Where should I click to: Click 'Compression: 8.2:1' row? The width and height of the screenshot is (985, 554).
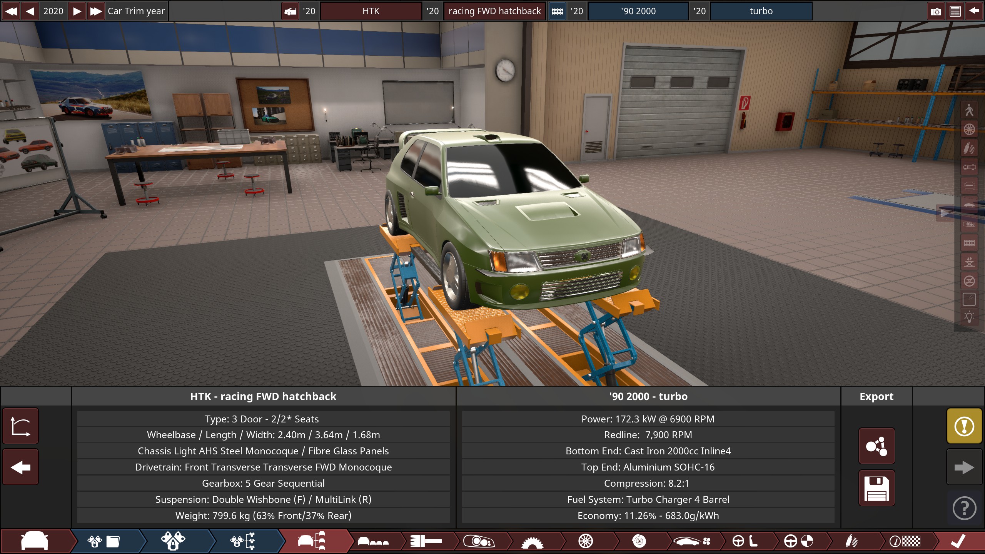pos(648,483)
